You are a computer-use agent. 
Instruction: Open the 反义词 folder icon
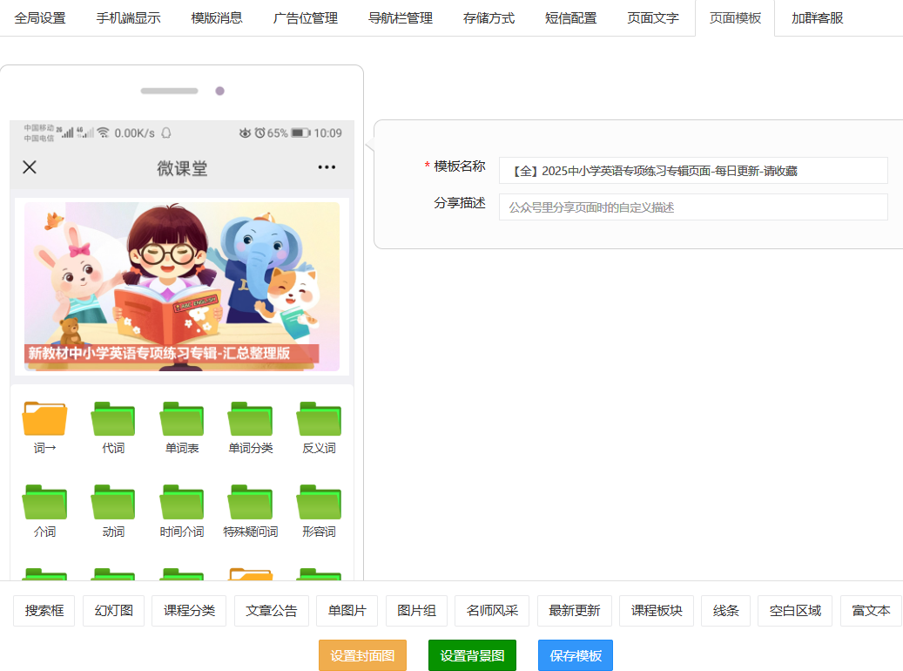(319, 419)
